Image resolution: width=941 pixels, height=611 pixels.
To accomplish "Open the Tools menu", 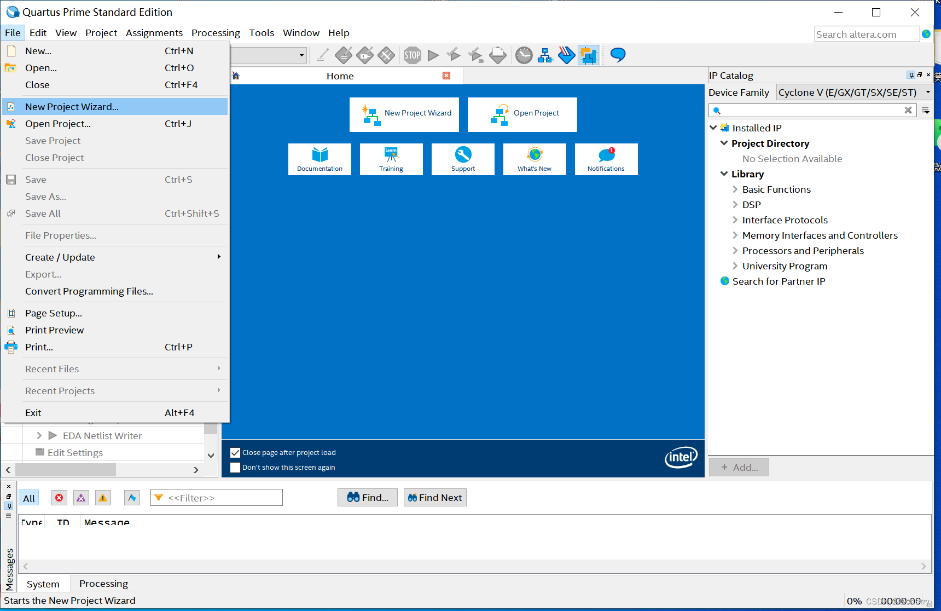I will click(x=262, y=33).
